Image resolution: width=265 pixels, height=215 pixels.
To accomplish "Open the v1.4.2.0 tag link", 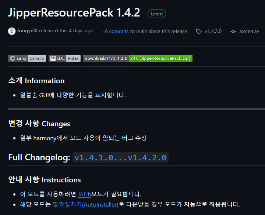I will click(x=213, y=31).
